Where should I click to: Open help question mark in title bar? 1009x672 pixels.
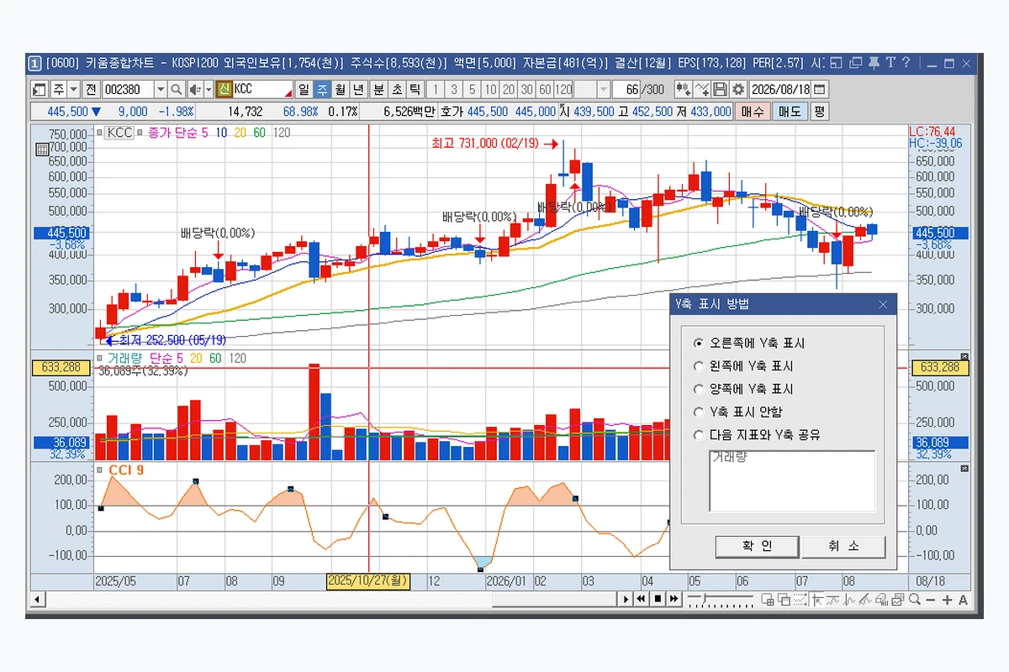(x=906, y=62)
